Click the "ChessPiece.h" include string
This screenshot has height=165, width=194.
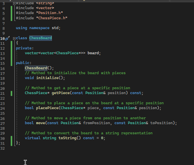pos(52,18)
